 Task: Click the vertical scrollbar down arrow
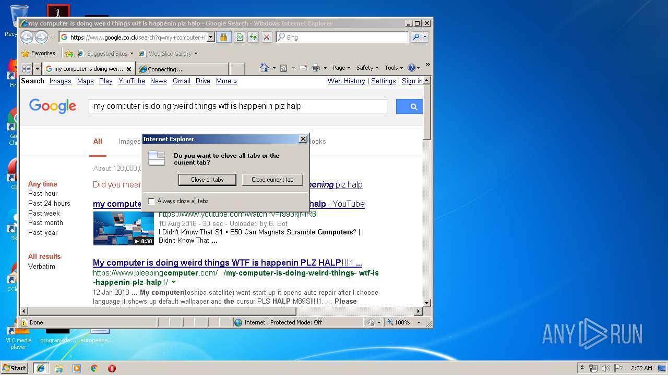[x=427, y=303]
